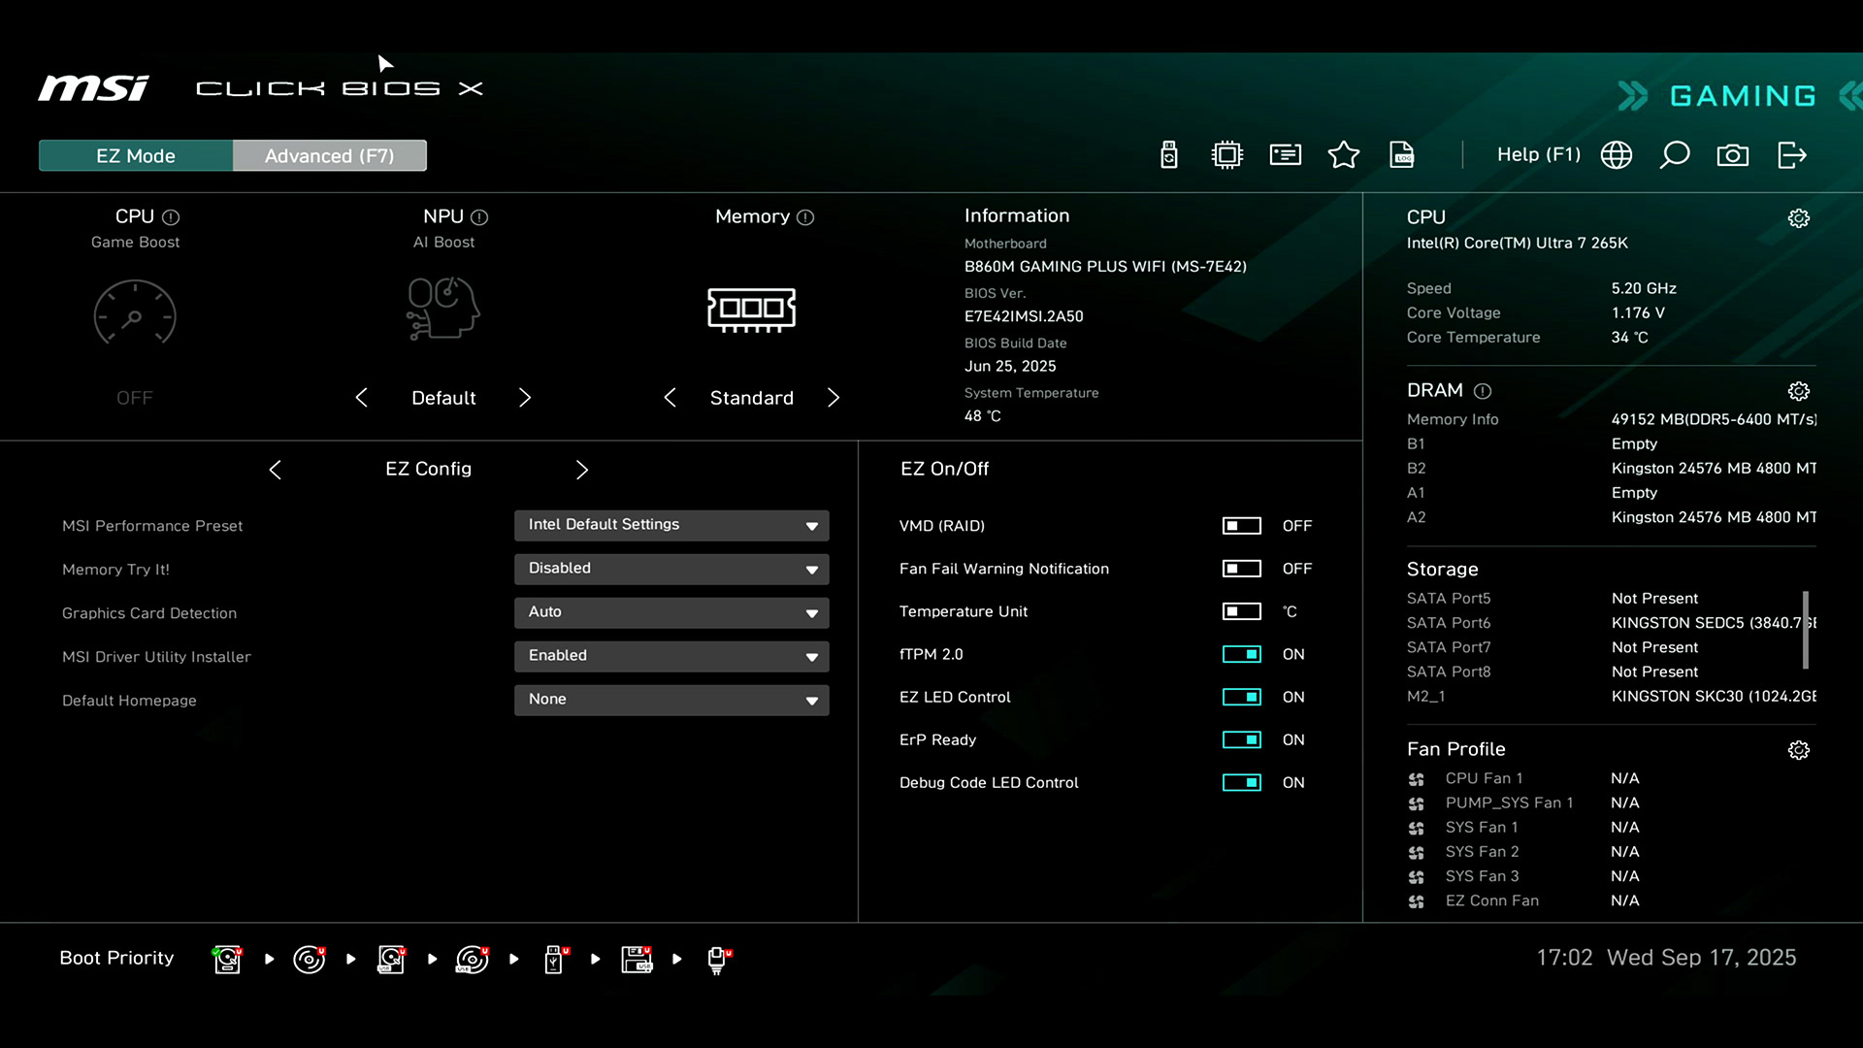Open DRAM settings gear icon
This screenshot has width=1863, height=1048.
pos(1799,391)
